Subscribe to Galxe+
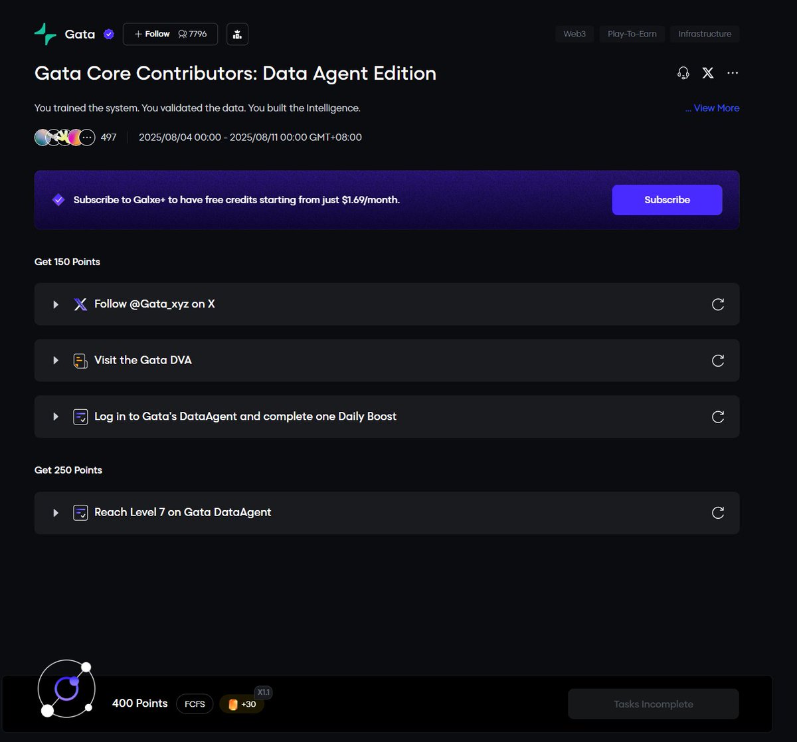Viewport: 797px width, 742px height. click(x=667, y=200)
